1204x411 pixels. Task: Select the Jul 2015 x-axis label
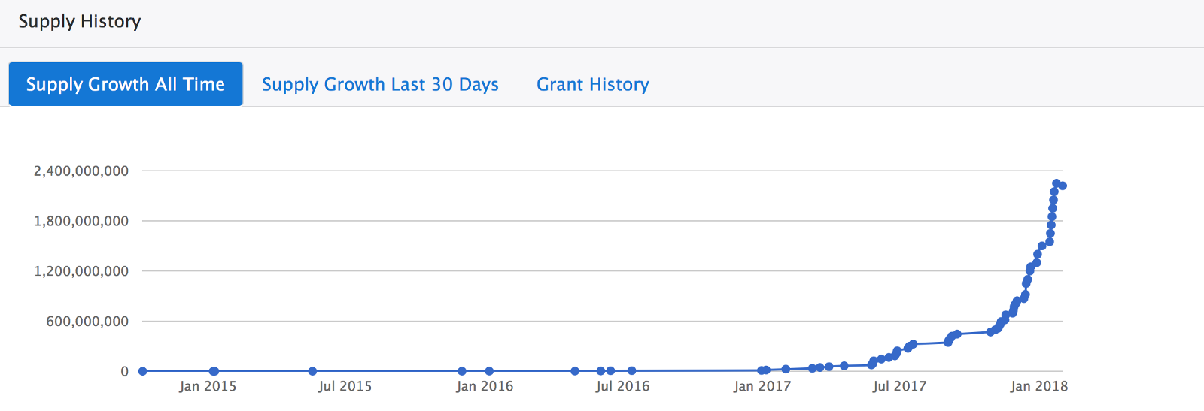click(x=345, y=386)
